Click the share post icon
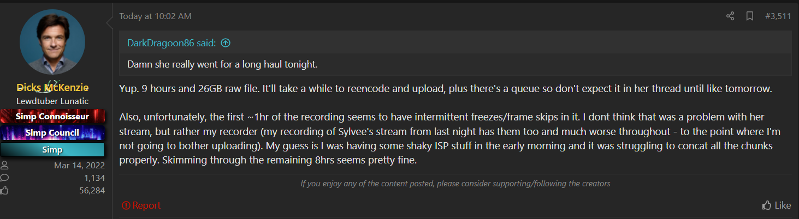 730,16
